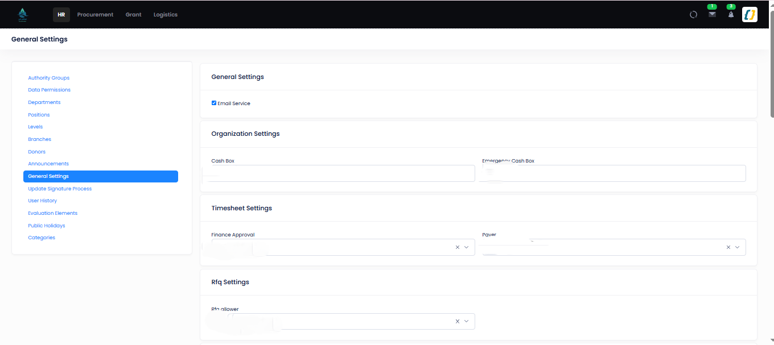Viewport: 774px width, 345px height.
Task: Expand the Rfq allower dropdown arrow
Action: click(x=467, y=321)
